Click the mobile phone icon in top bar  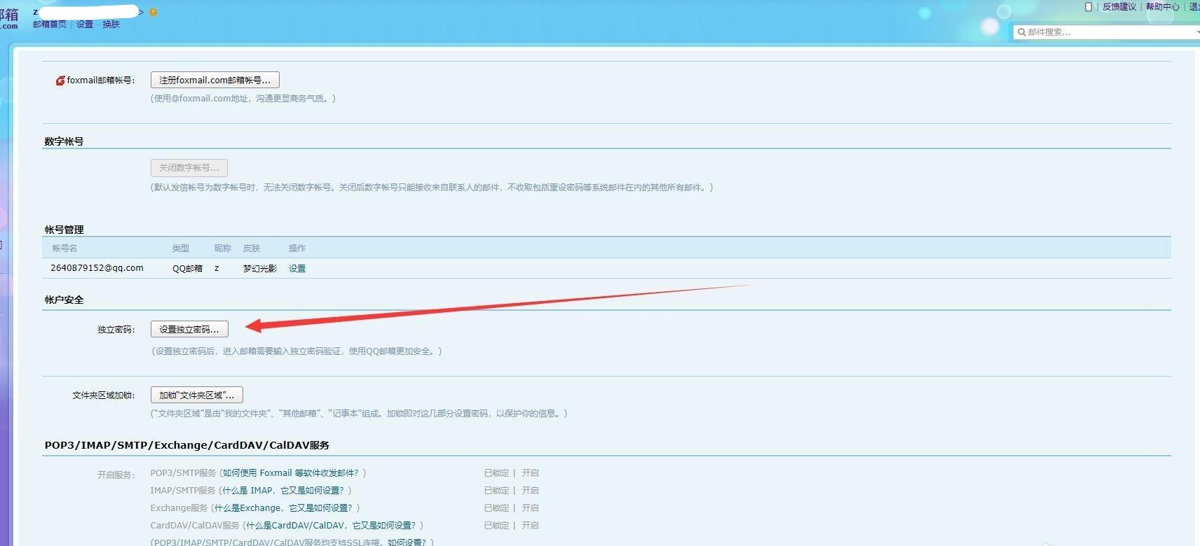[1089, 7]
